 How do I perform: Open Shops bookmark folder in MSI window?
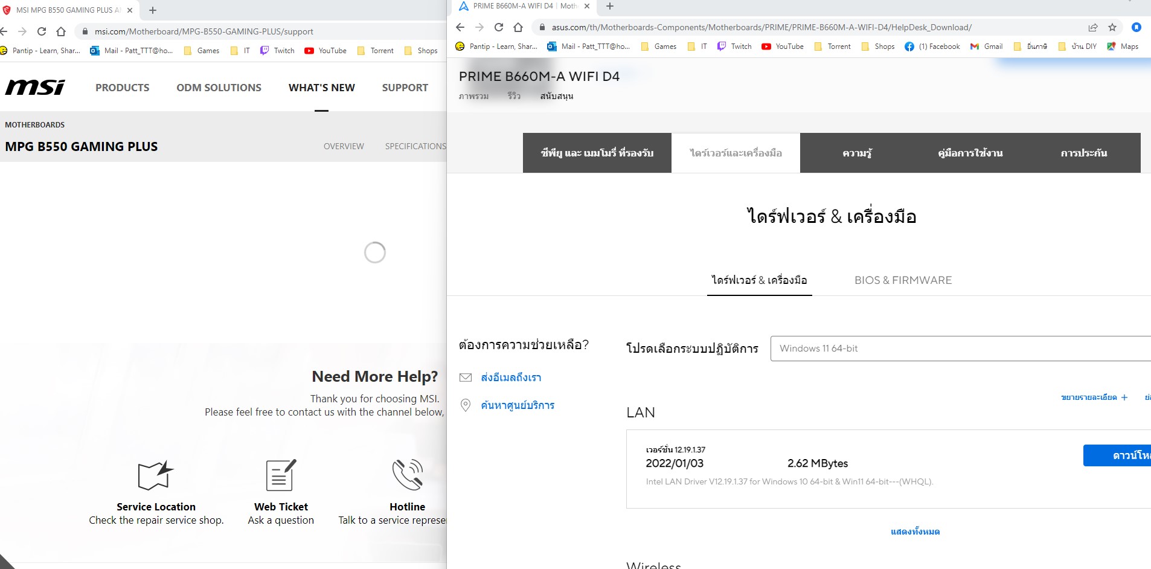pos(420,51)
